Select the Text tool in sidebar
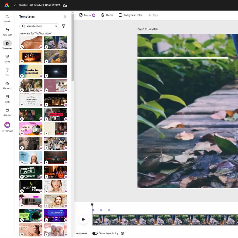 [x=7, y=72]
